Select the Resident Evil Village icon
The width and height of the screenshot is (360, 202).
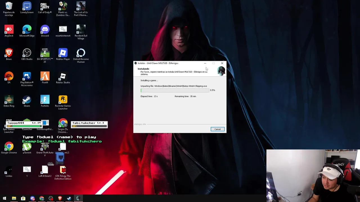tap(81, 32)
